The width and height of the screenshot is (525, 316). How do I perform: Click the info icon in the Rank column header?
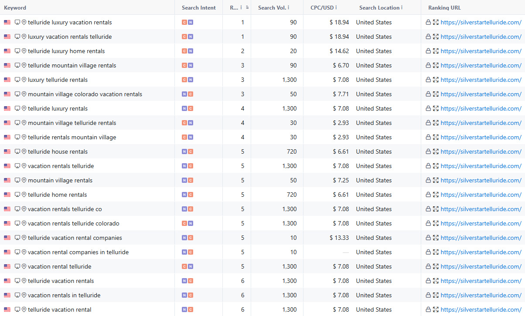[x=241, y=7]
